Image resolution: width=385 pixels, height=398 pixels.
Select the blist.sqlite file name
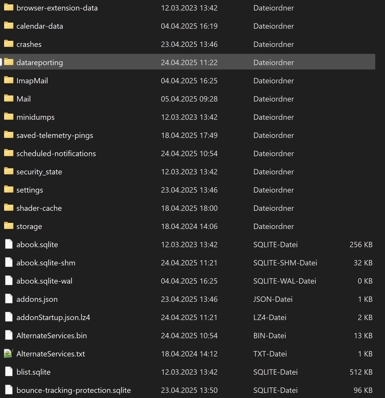point(34,372)
